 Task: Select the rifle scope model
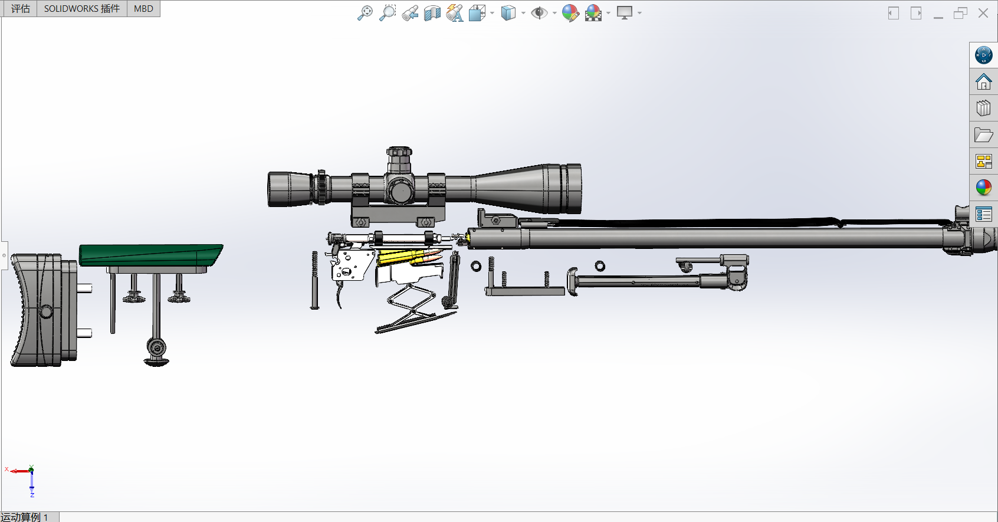click(x=425, y=188)
